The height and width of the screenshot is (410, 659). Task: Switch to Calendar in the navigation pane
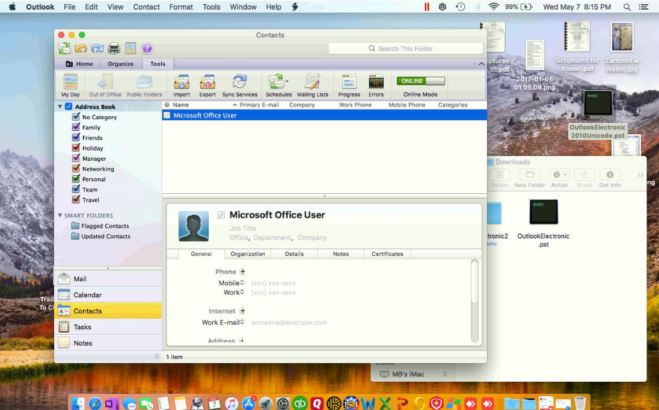(108, 294)
